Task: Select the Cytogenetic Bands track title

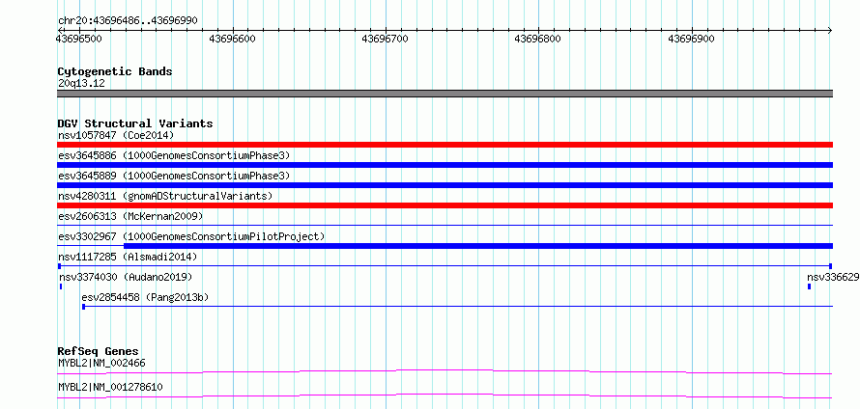Action: pos(115,71)
